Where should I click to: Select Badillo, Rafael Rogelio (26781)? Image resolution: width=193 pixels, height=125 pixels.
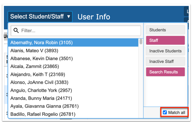pos(73,114)
